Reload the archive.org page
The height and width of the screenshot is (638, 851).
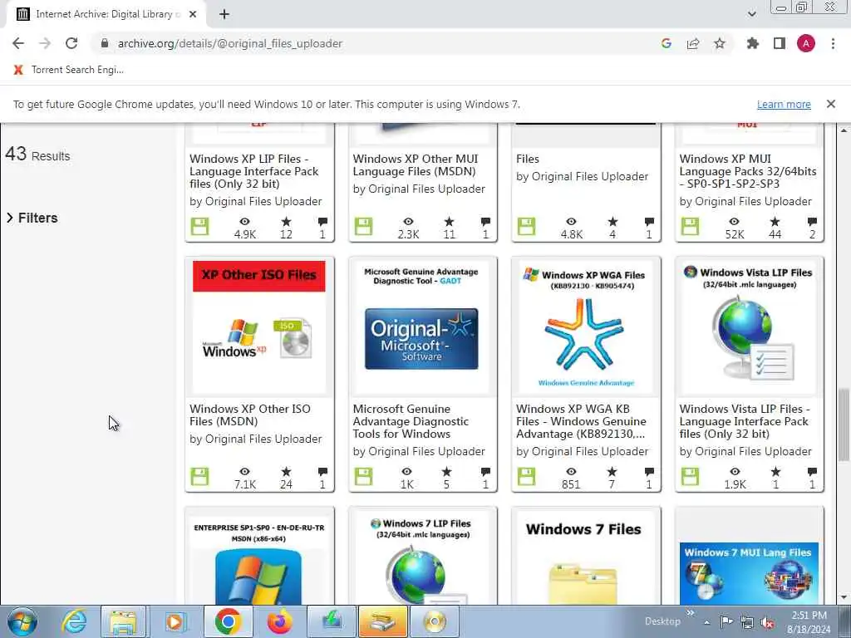(71, 43)
